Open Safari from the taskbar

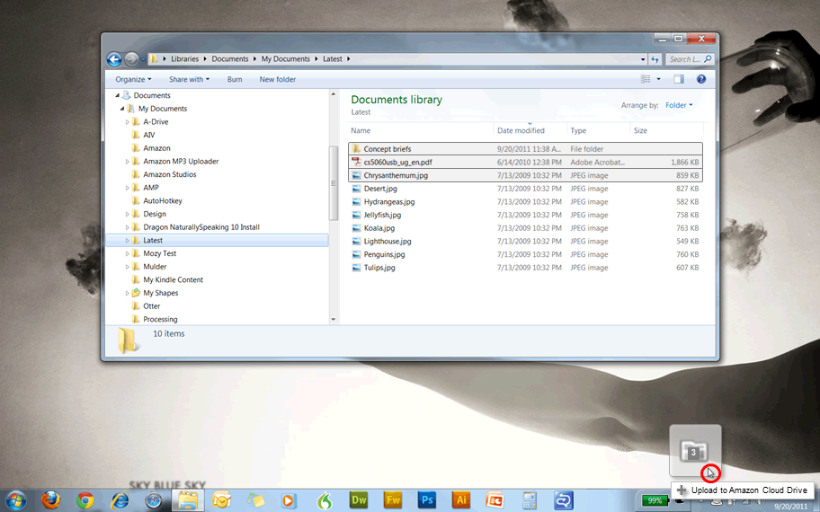pos(154,500)
